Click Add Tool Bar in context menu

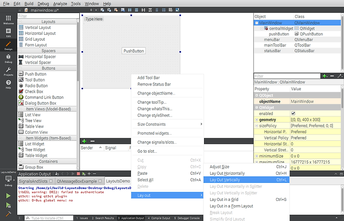point(167,78)
